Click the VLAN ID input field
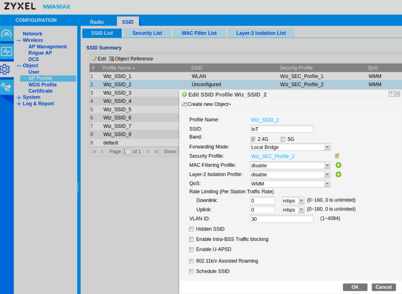402x294 pixels. (281, 219)
